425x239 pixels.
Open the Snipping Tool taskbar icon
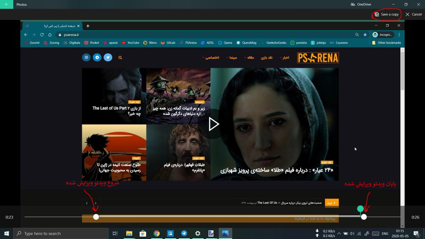pyautogui.click(x=212, y=233)
